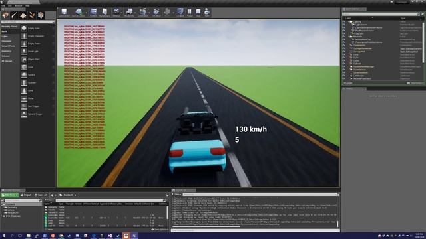Collapse the RenderFX folder in outliner

pyautogui.click(x=349, y=37)
